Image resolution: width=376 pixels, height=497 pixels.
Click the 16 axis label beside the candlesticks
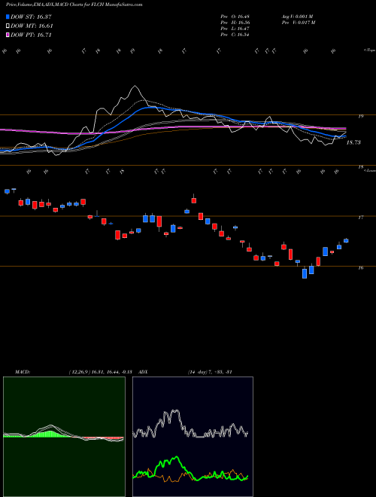(360, 268)
